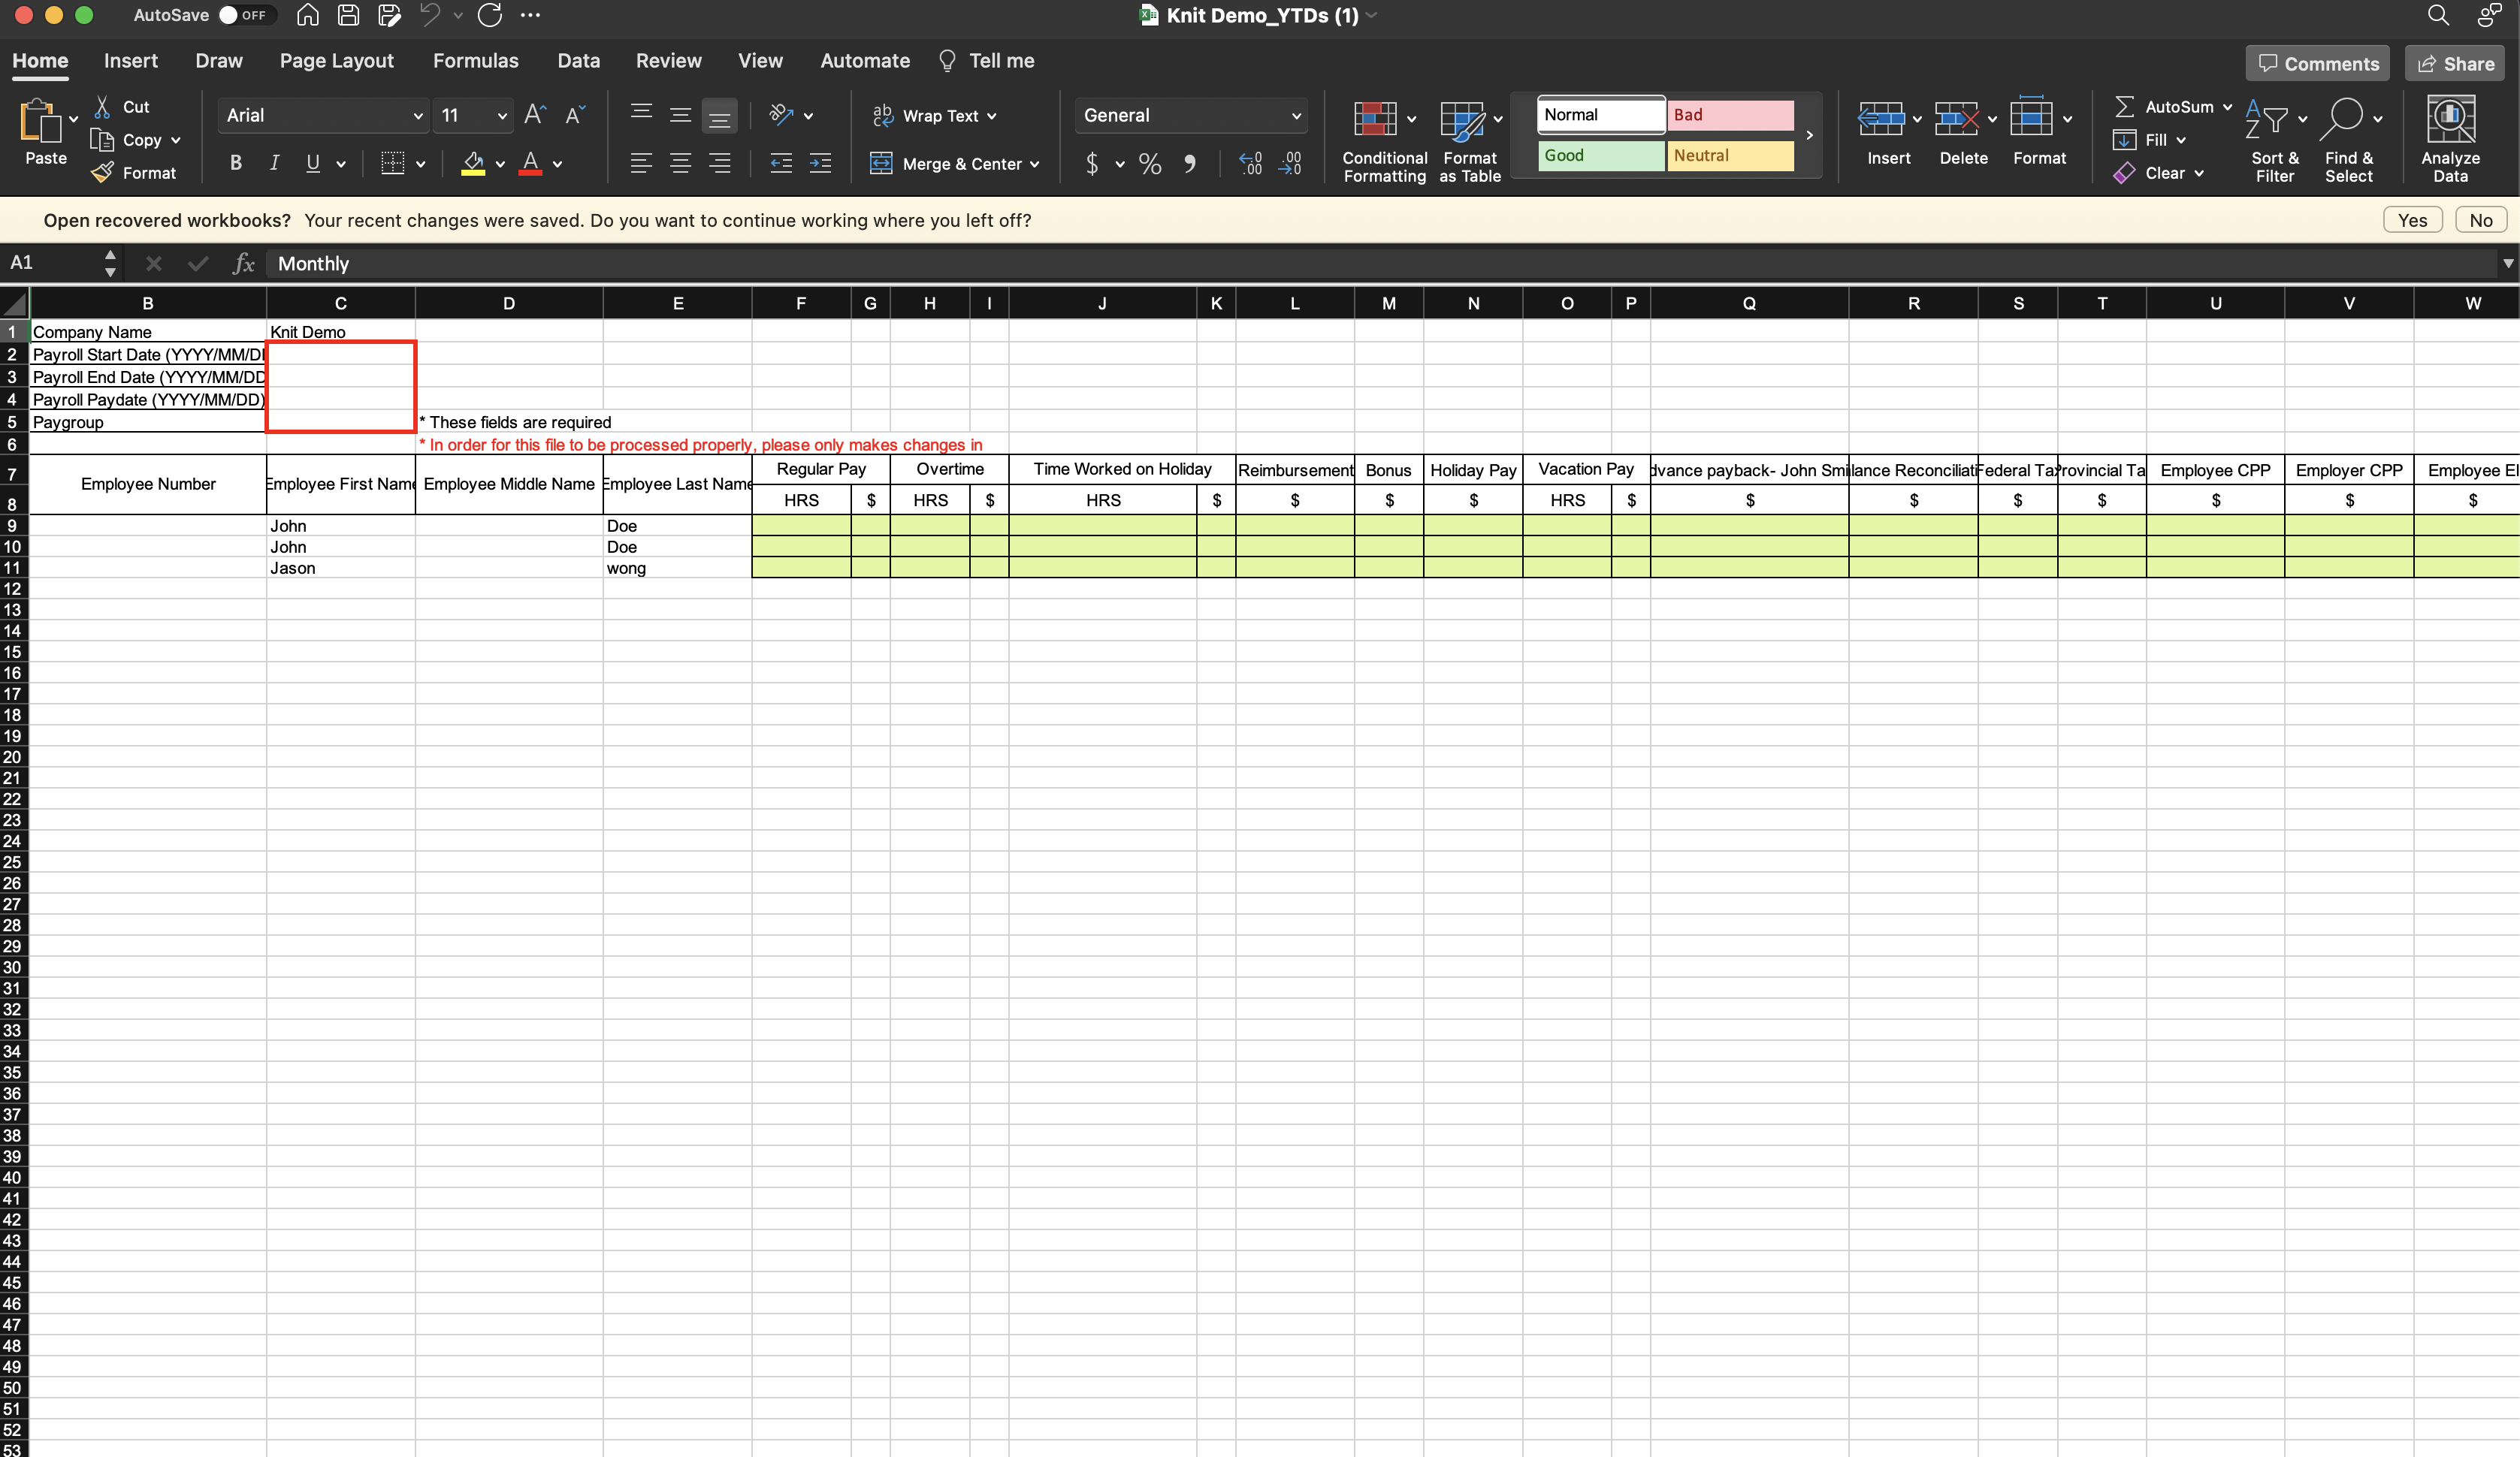The height and width of the screenshot is (1457, 2520).
Task: Click the Percent Style icon
Action: pos(1150,164)
